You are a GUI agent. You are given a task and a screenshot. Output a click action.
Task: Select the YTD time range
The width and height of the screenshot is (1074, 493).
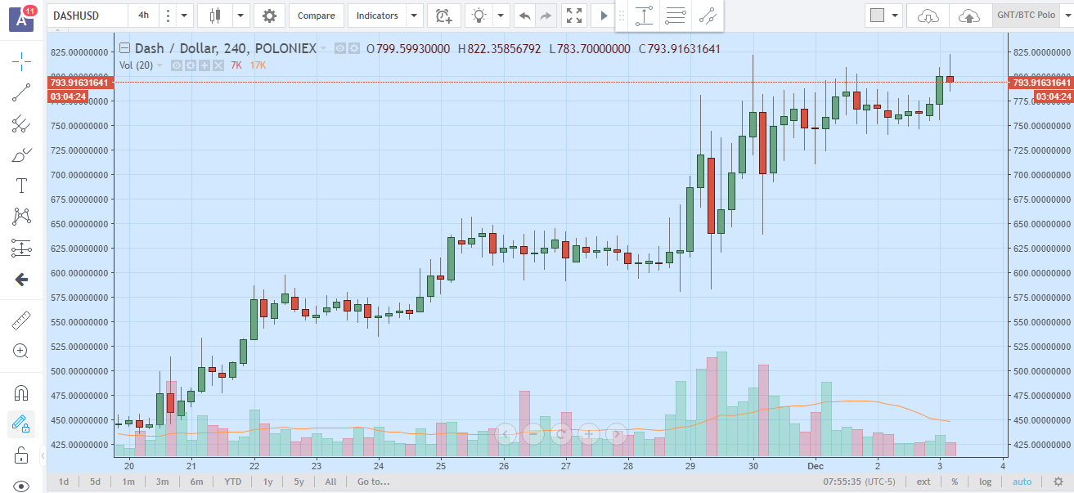pos(233,482)
